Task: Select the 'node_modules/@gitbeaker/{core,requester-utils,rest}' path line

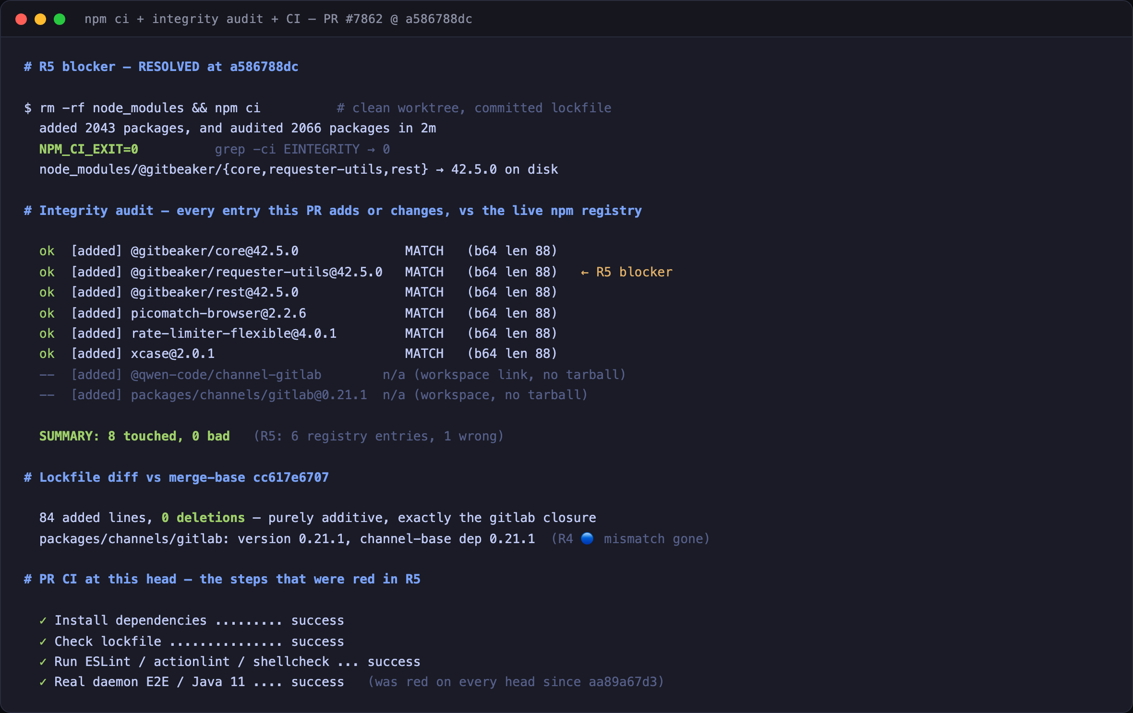Action: (299, 169)
